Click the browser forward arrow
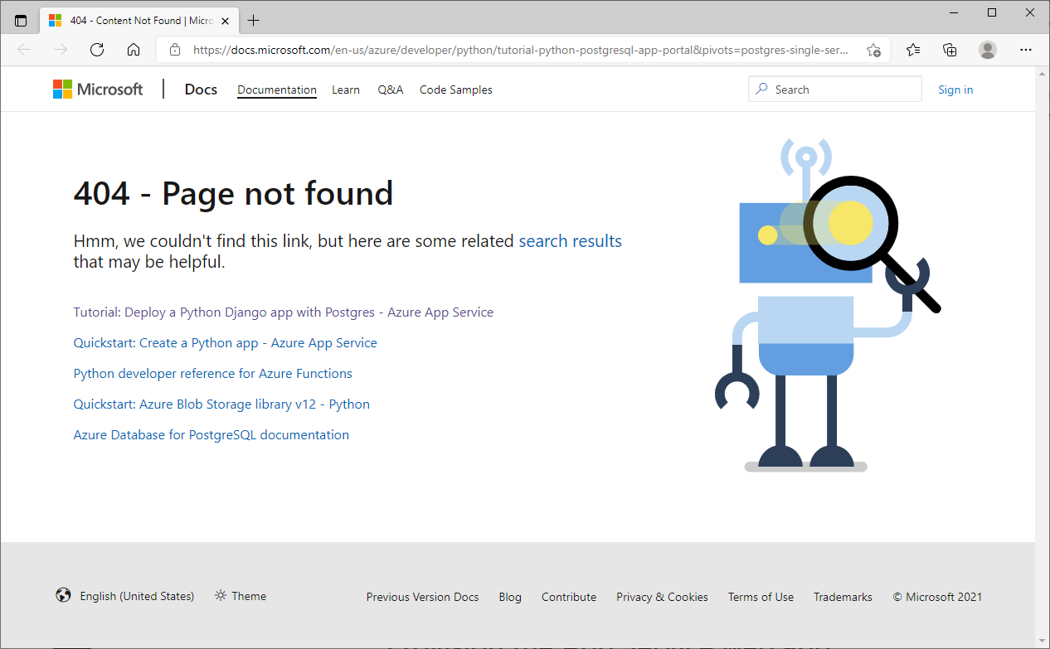 click(x=61, y=50)
